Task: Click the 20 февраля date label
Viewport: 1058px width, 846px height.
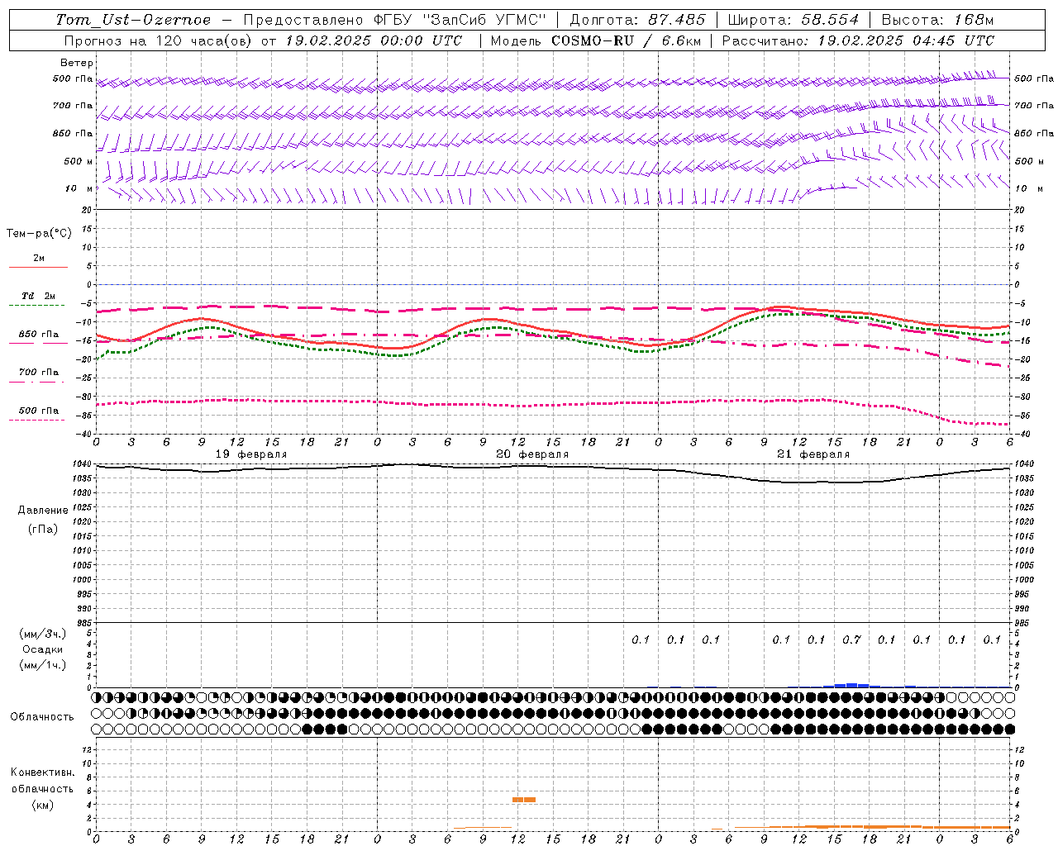Action: pos(532,454)
